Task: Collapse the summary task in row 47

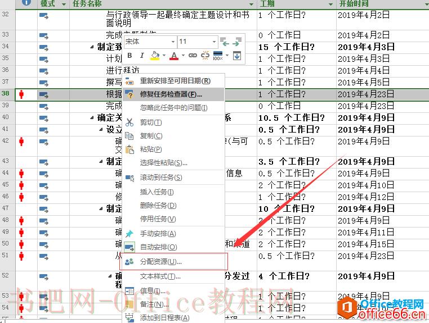Action: coord(101,209)
